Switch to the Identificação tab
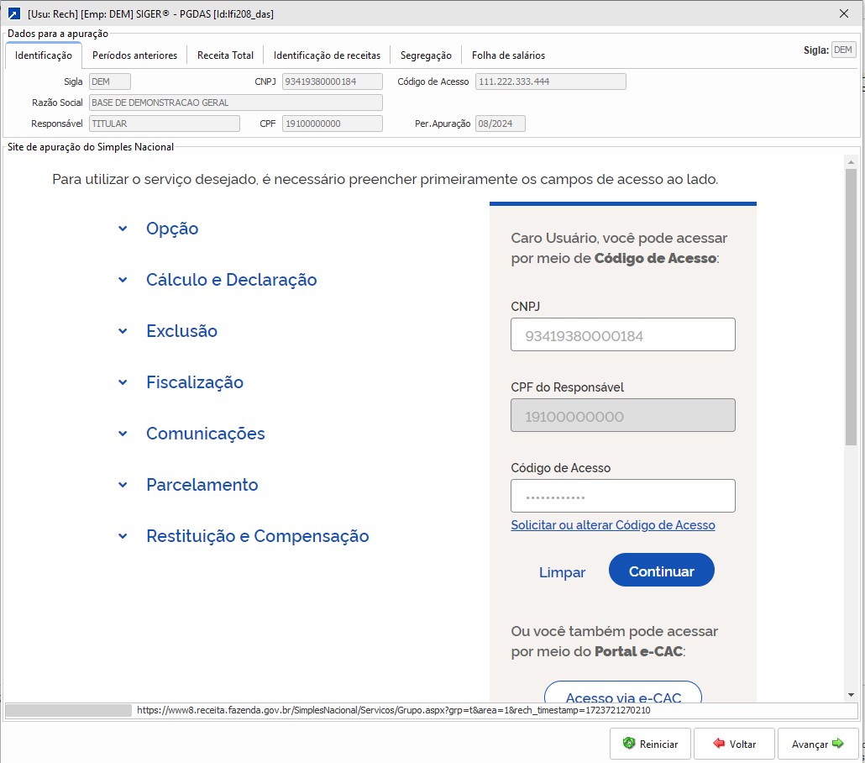 [x=44, y=55]
